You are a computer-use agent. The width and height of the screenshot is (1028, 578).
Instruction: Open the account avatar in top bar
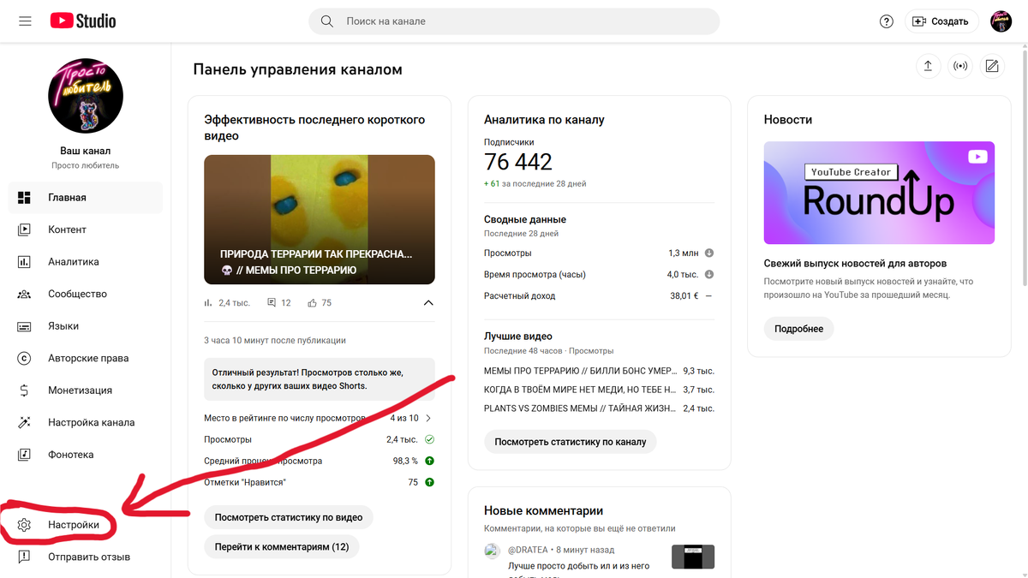pyautogui.click(x=1001, y=21)
